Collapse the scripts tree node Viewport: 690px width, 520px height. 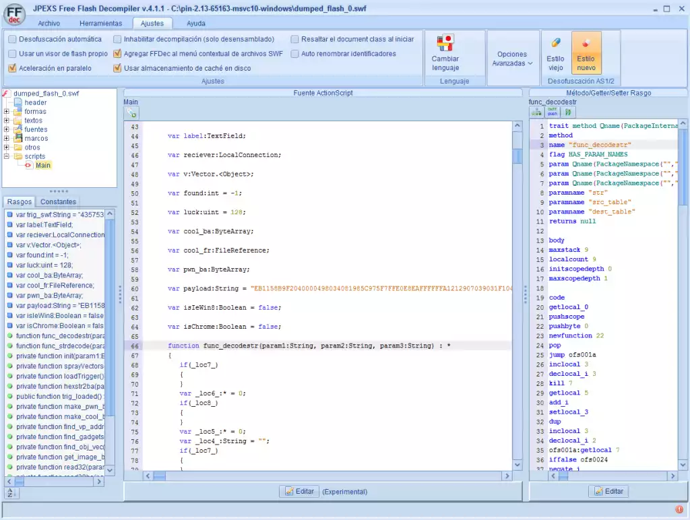[x=6, y=156]
